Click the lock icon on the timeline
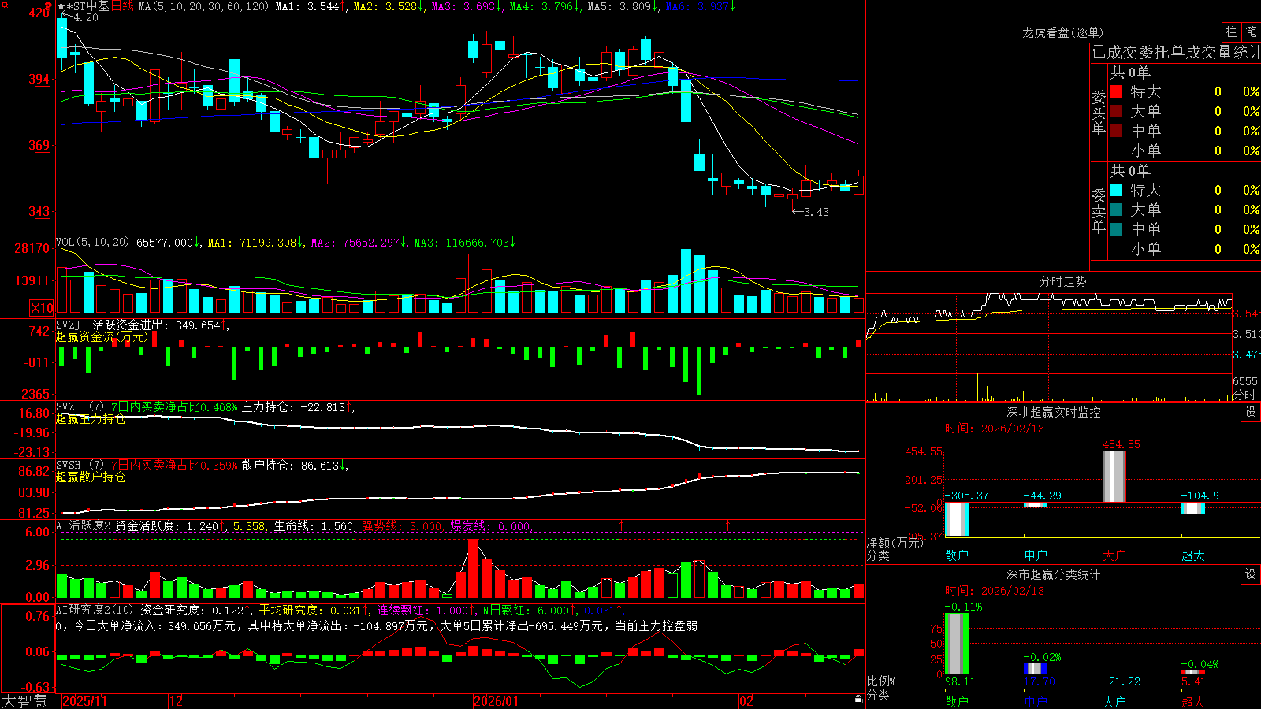 point(859,700)
